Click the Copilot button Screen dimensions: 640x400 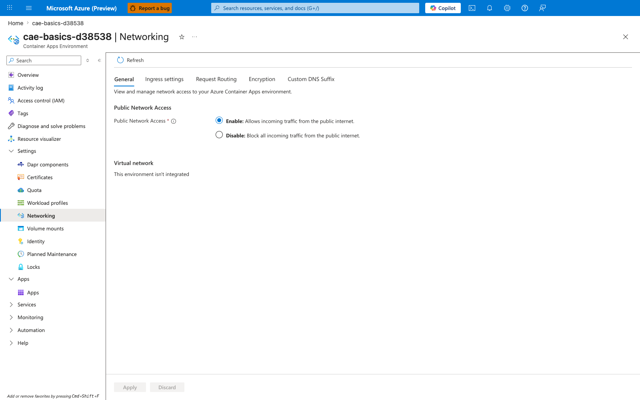(443, 8)
